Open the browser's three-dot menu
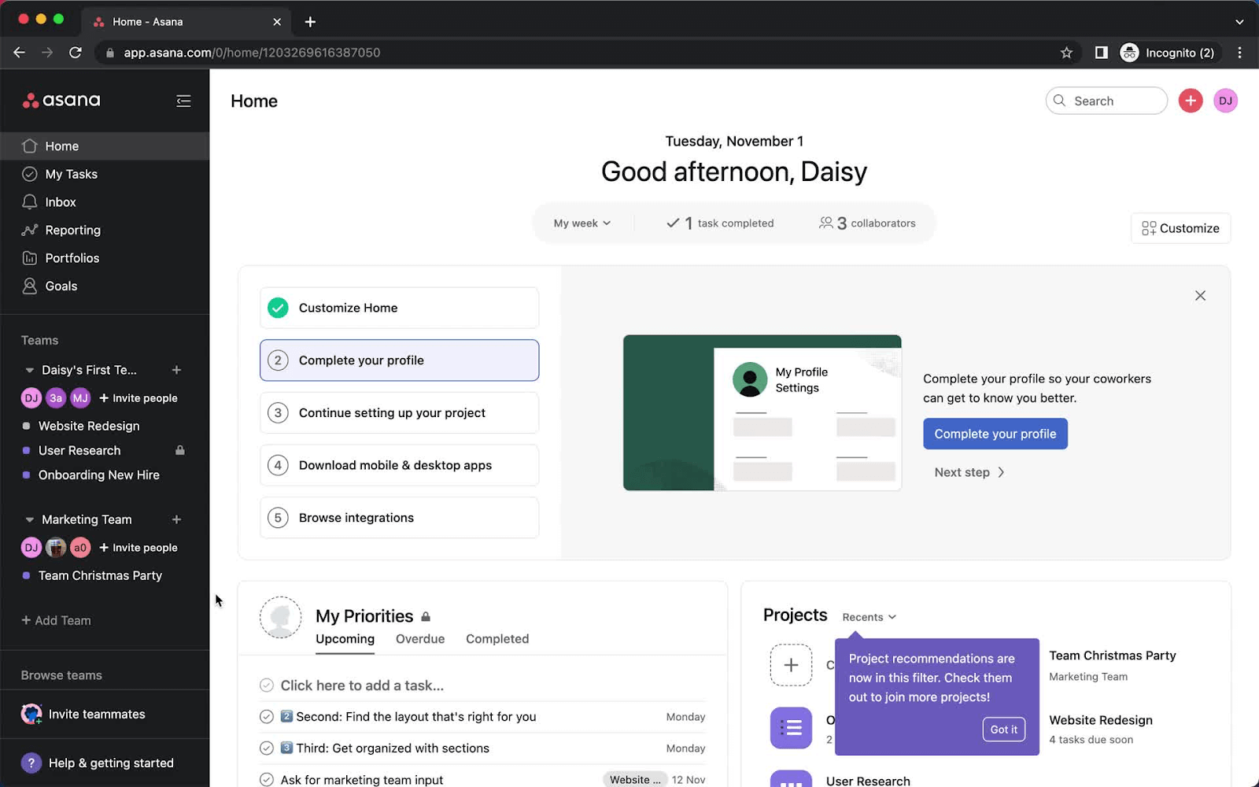 click(1239, 53)
